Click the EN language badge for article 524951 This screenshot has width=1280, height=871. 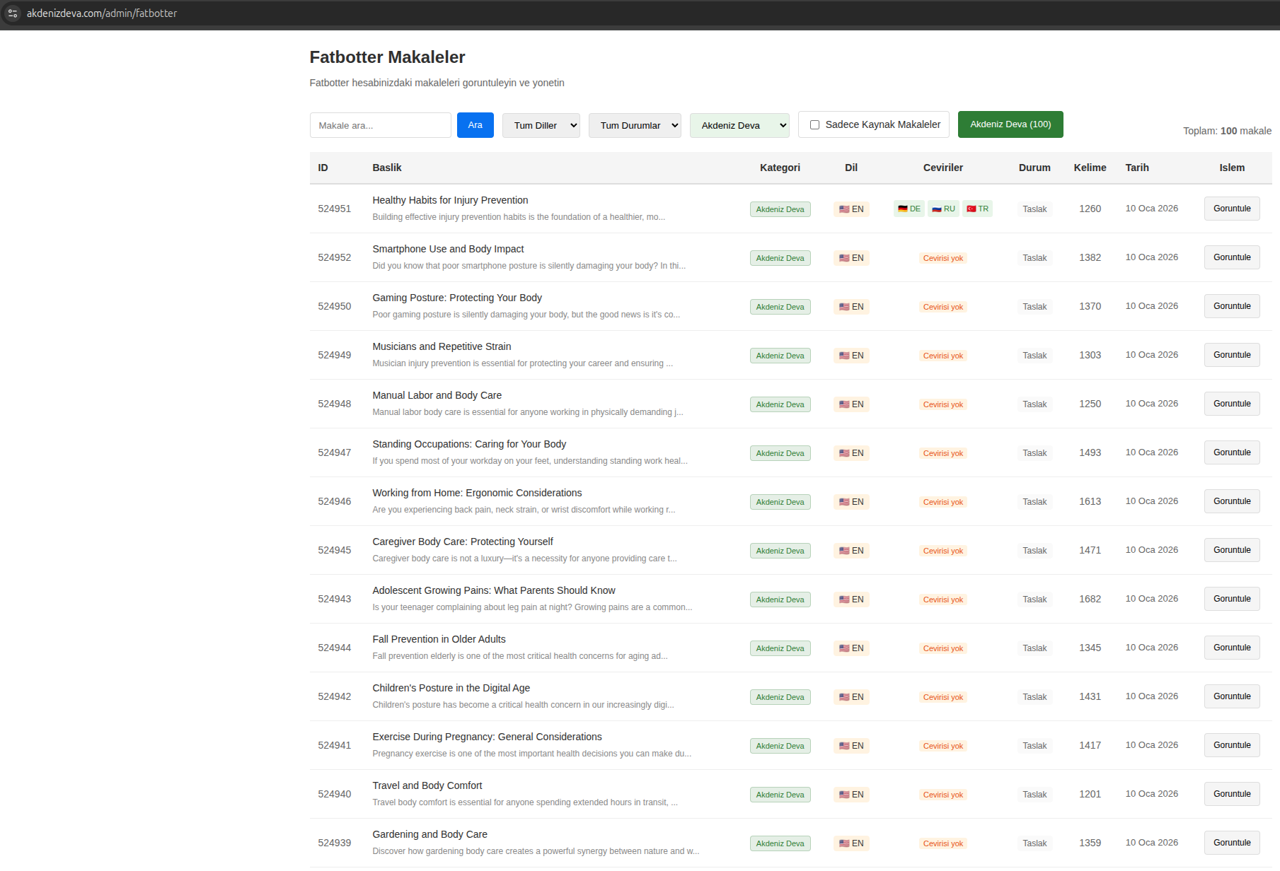coord(851,209)
